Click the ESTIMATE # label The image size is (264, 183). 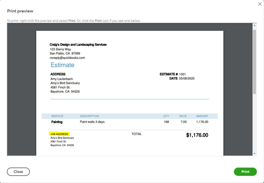(x=169, y=74)
